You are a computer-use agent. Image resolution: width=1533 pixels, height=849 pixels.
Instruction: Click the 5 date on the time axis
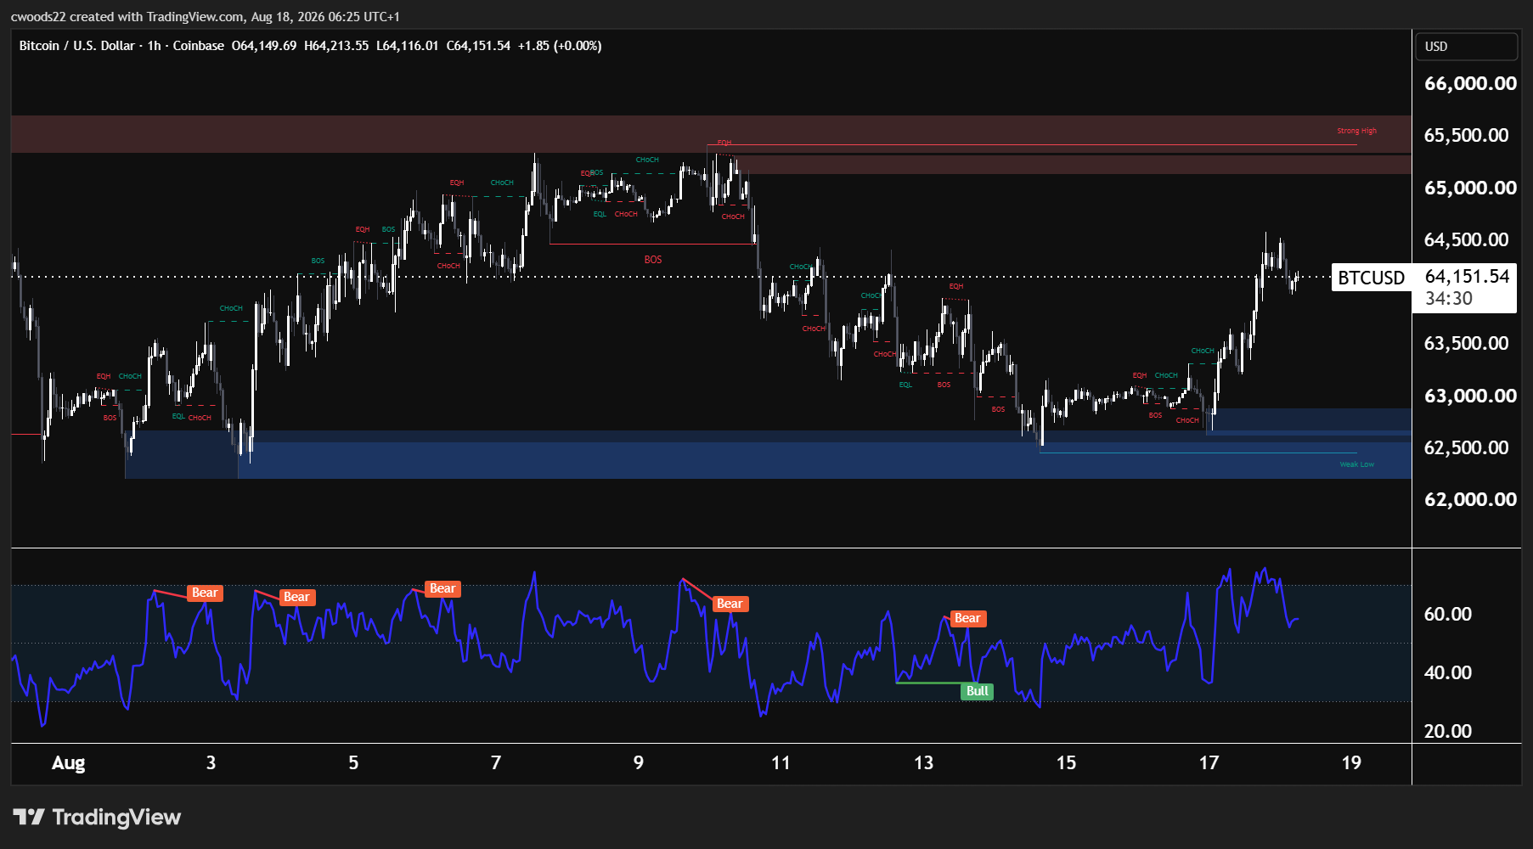[353, 763]
